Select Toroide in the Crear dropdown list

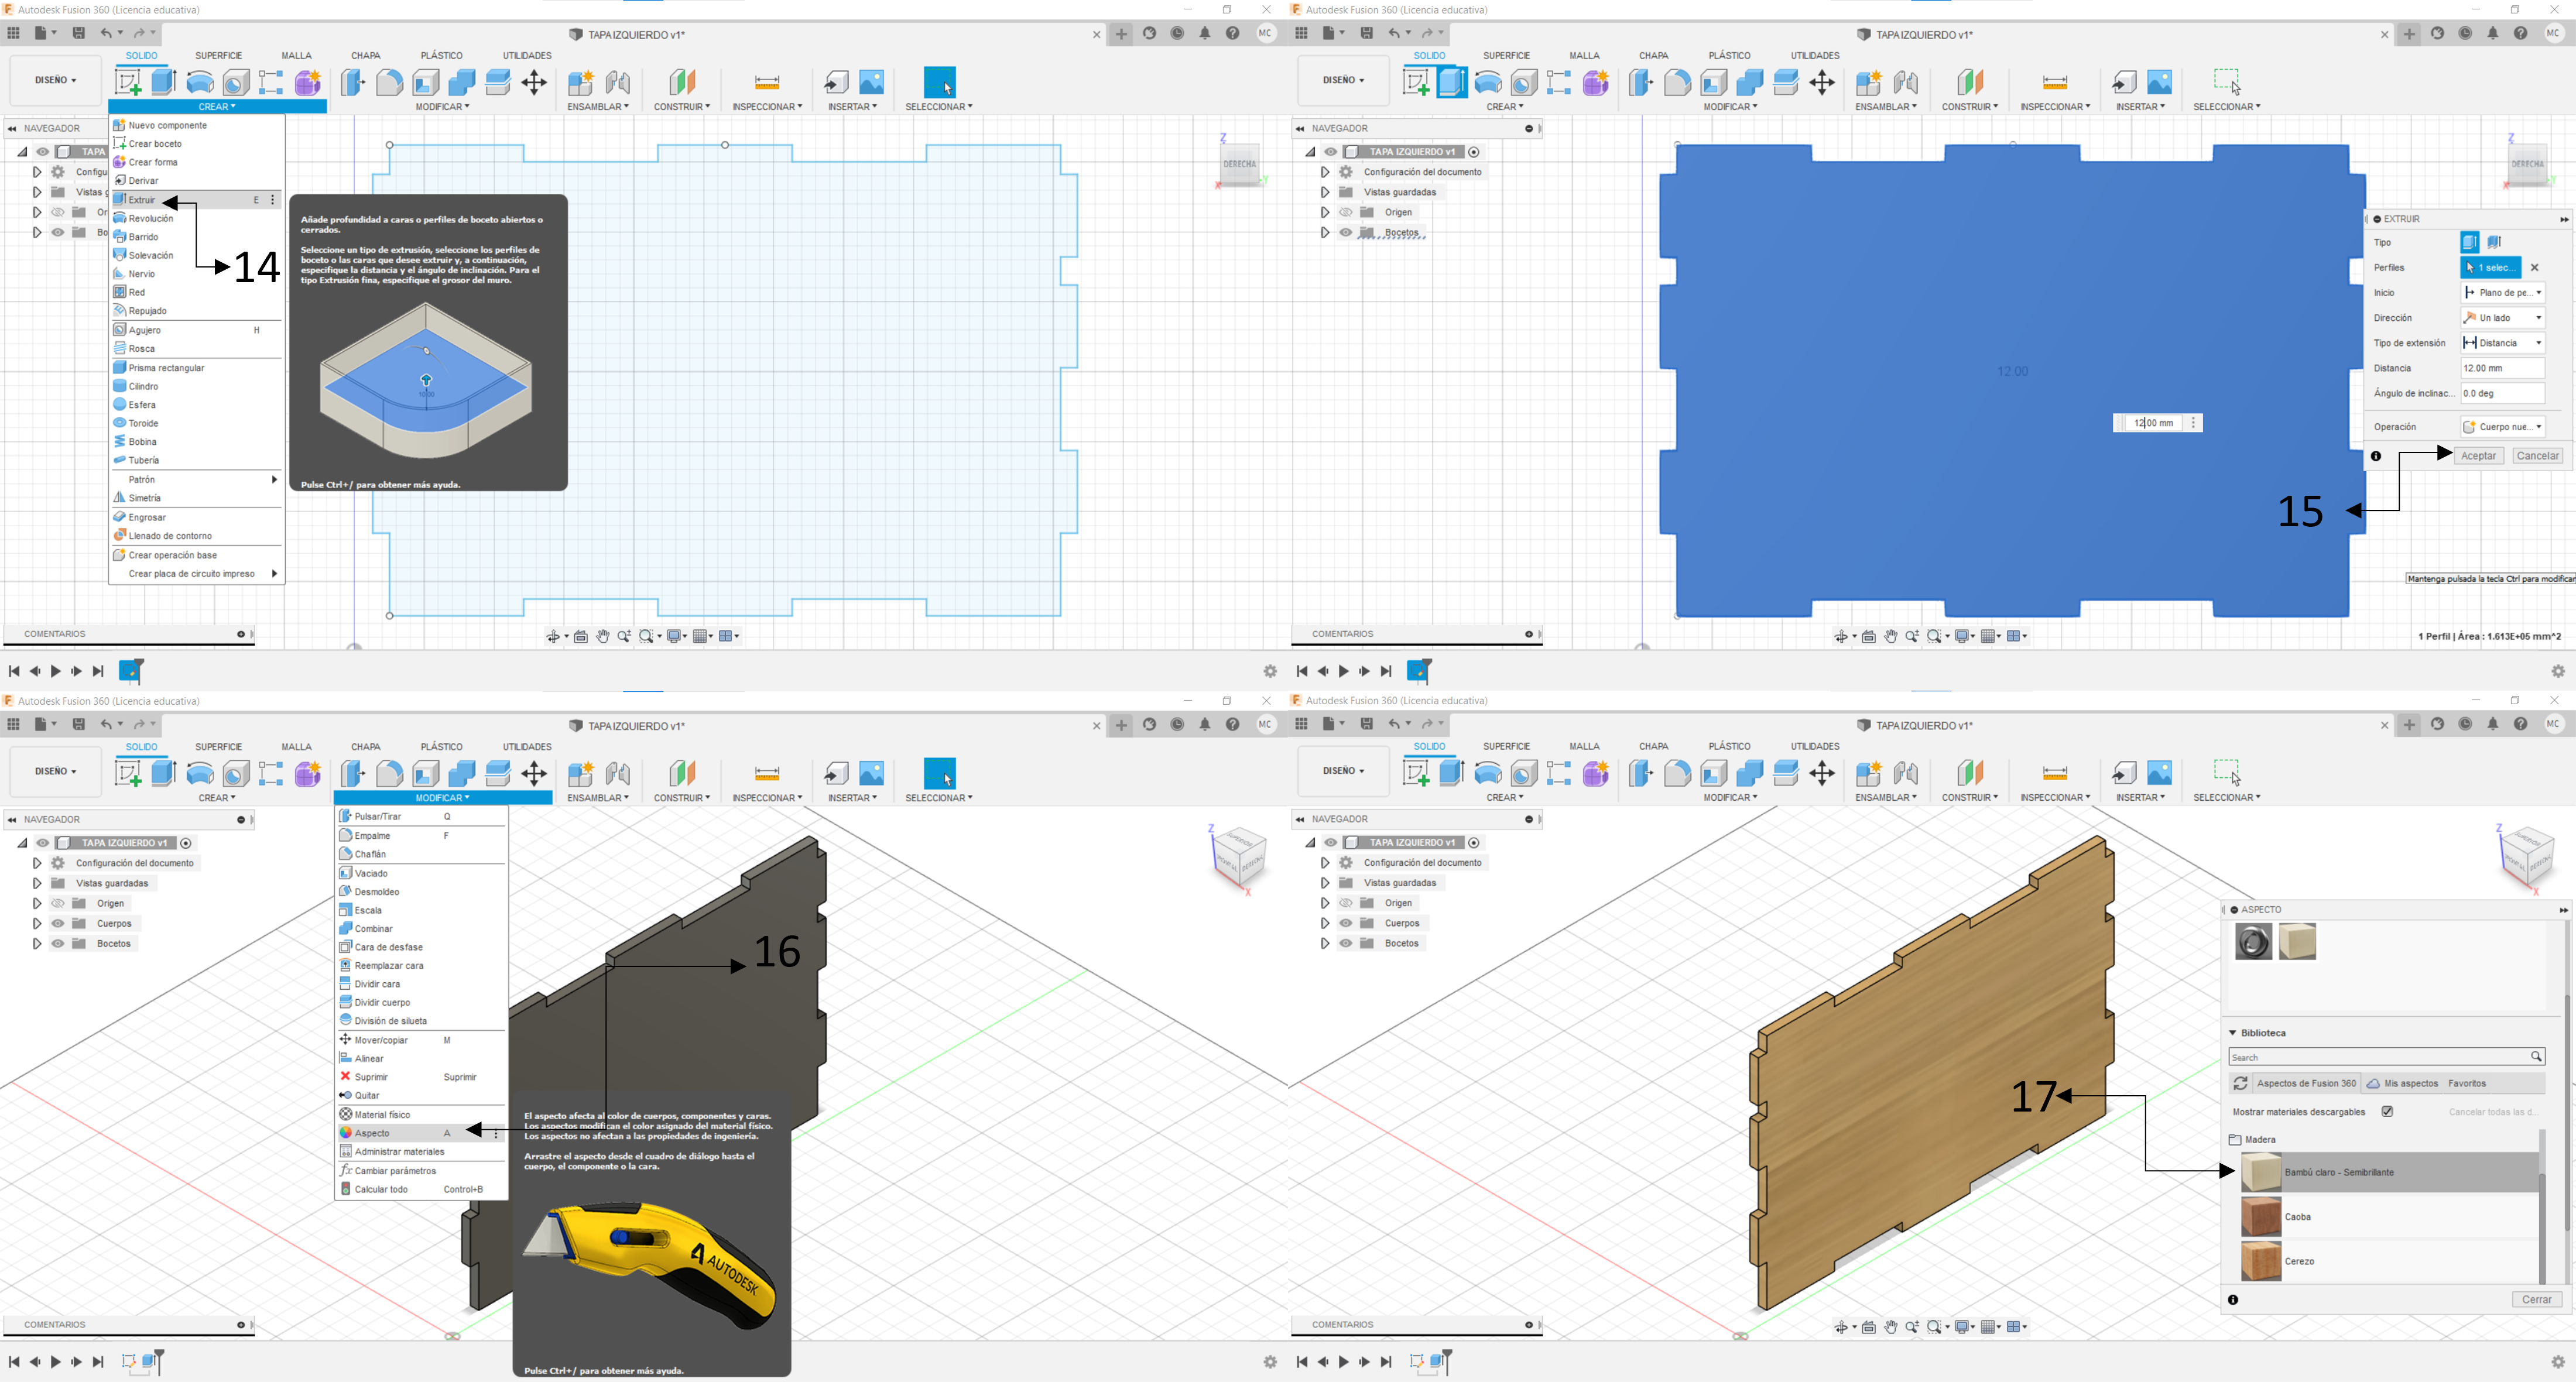tap(143, 423)
